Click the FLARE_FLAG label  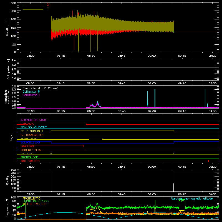click(29, 138)
